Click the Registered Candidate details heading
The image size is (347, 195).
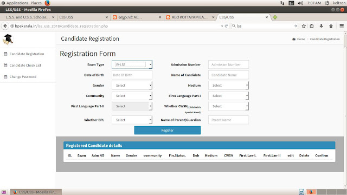(94, 146)
